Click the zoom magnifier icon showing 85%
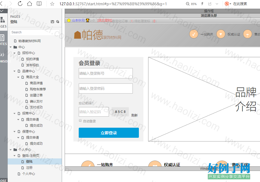 188,4
